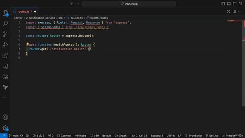This screenshot has width=245, height=138.
Task: Click the unsaved dot on routes.ts tab
Action: click(35, 11)
